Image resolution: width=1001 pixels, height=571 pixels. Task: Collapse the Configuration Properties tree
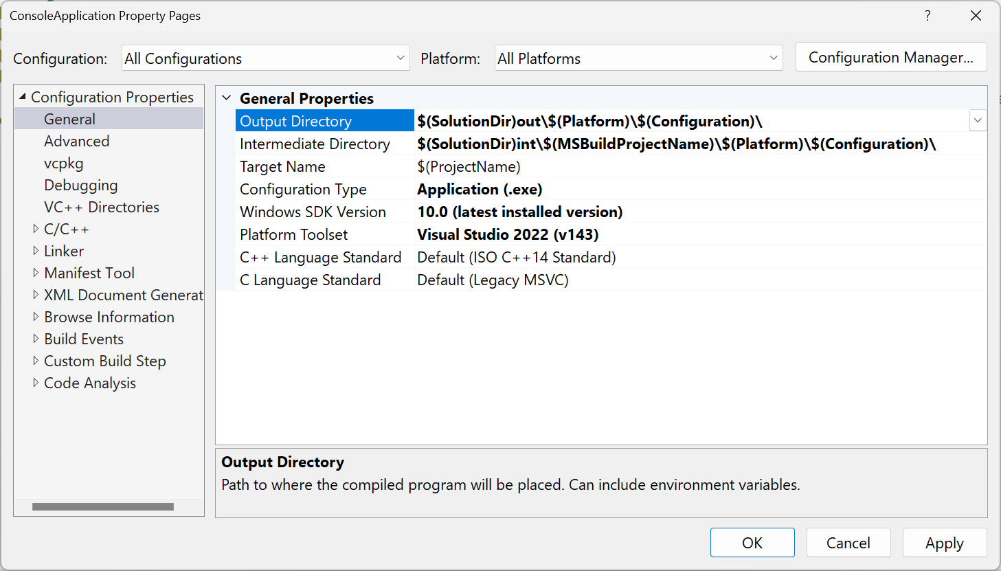23,97
